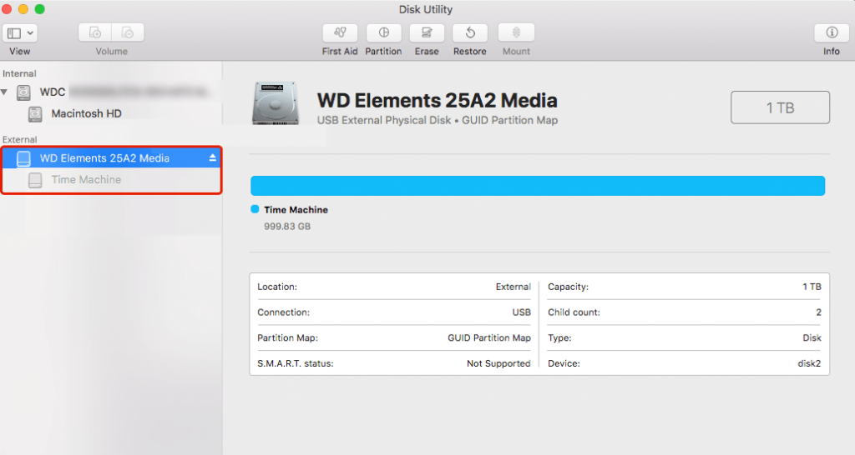Click the GUID Partition Map table value
Image resolution: width=855 pixels, height=455 pixels.
click(x=489, y=338)
